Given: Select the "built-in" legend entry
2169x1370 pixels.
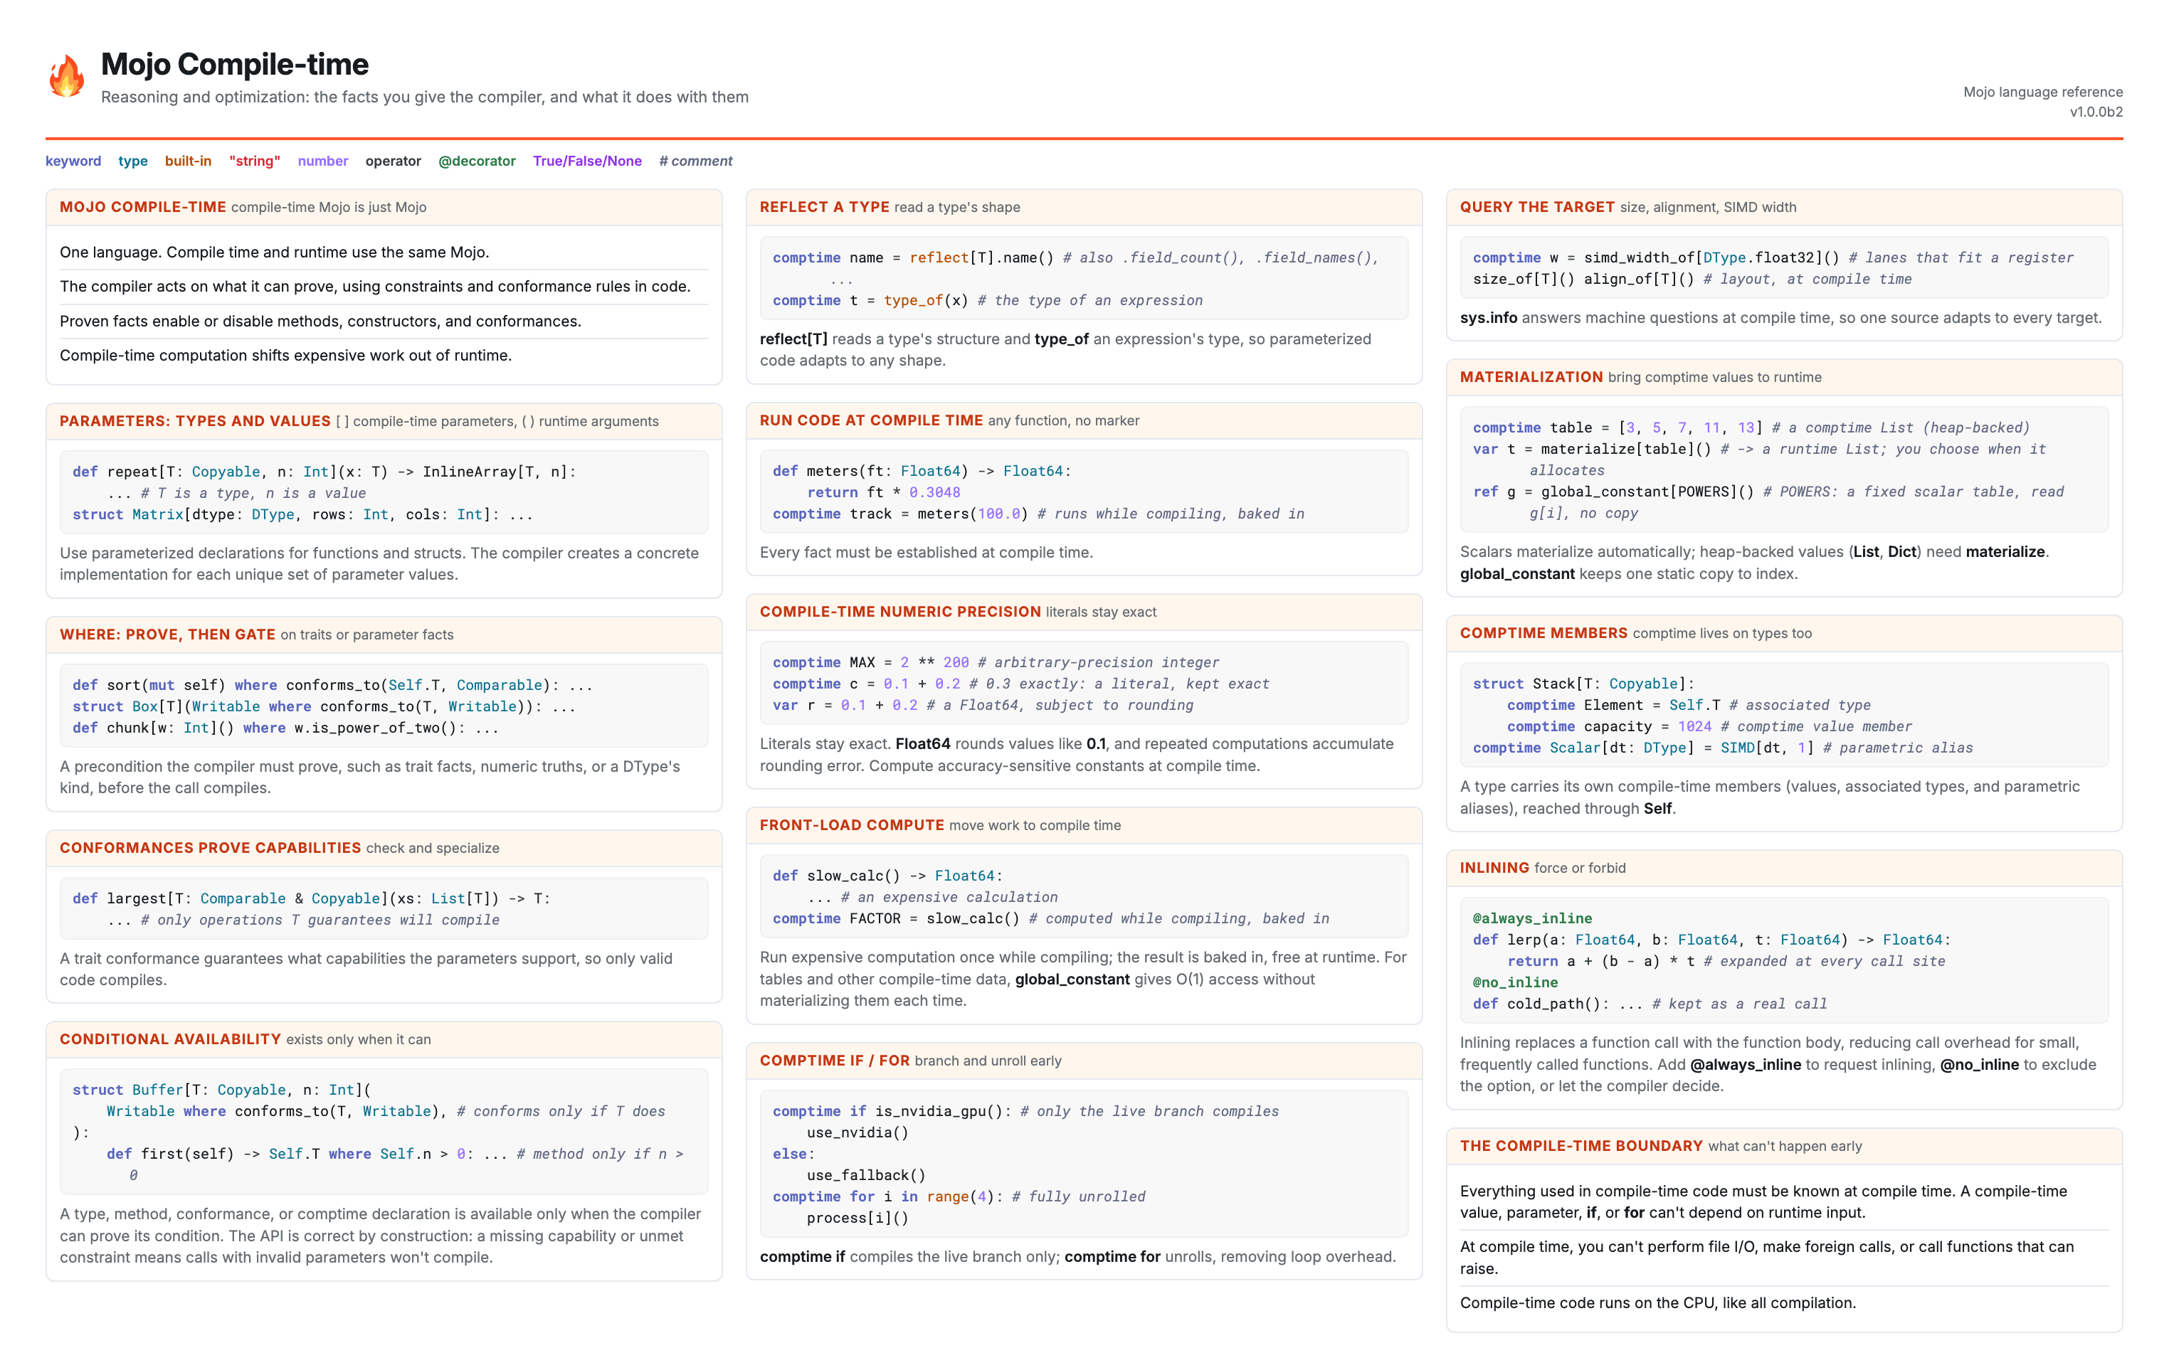Looking at the screenshot, I should click(187, 161).
